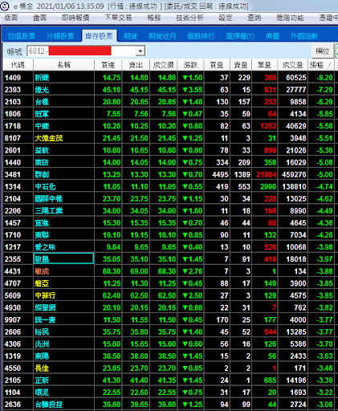Viewport: 338px width, 411px height.
Task: Select stock 環泥 name cell
Action: point(63,393)
